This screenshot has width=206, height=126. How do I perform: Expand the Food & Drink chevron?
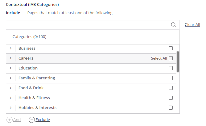11,88
